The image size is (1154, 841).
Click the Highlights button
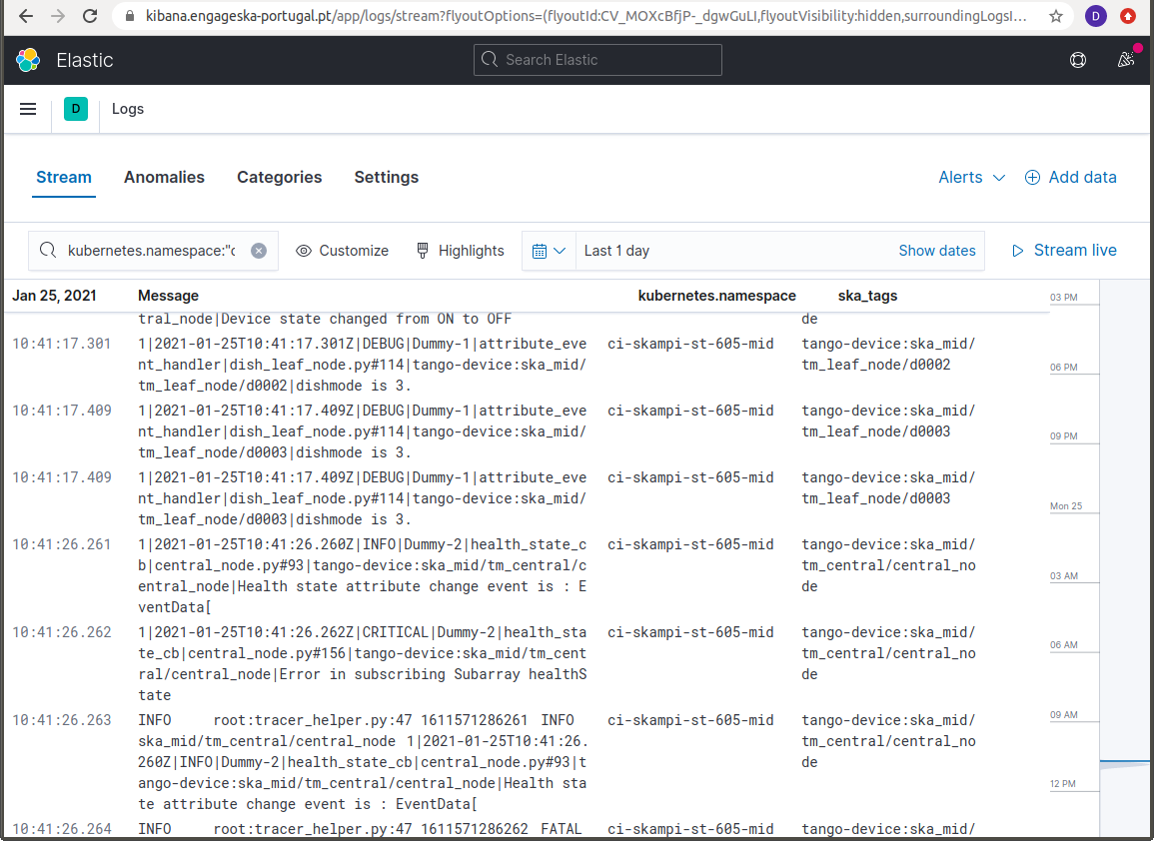(x=460, y=251)
